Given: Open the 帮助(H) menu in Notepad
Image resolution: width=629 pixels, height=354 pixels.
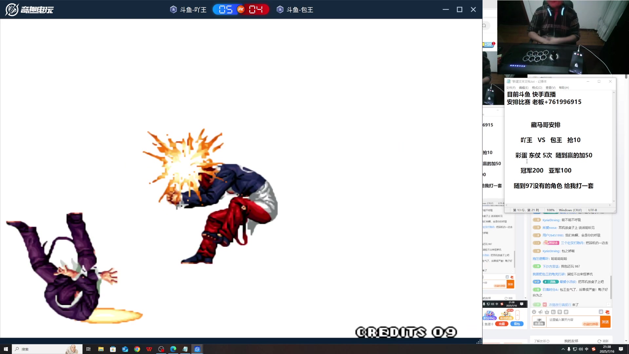Looking at the screenshot, I should [x=564, y=88].
